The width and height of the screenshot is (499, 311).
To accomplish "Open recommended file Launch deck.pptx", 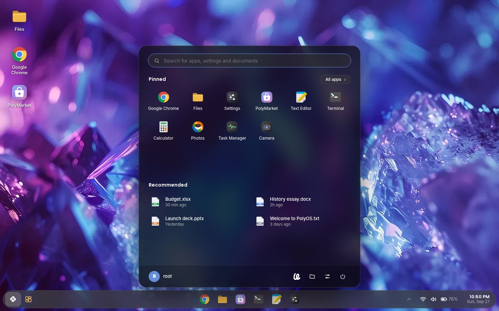I will pos(198,221).
